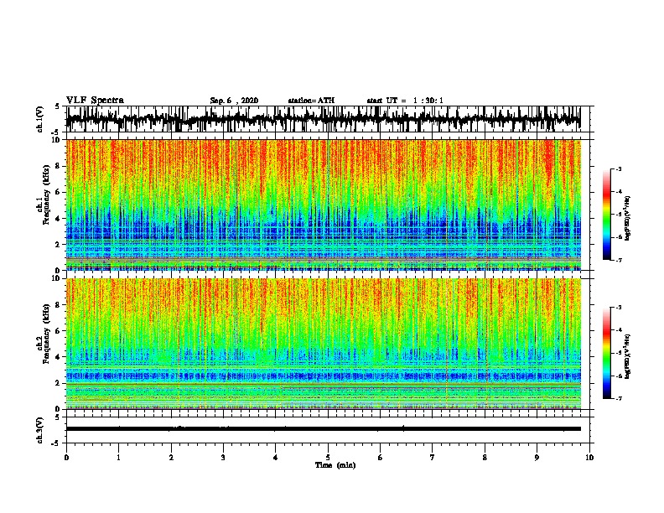Viewport: 664px width, 513px height.
Task: Click time axis tick label 1
Action: coord(118,458)
